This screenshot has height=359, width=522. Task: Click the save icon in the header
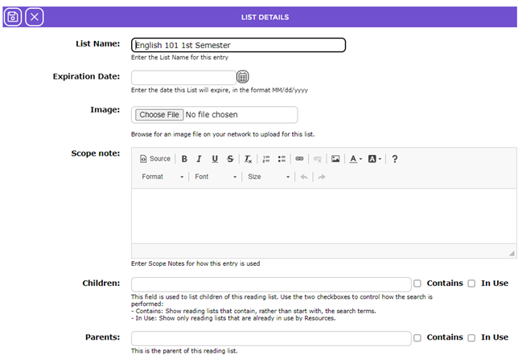13,17
